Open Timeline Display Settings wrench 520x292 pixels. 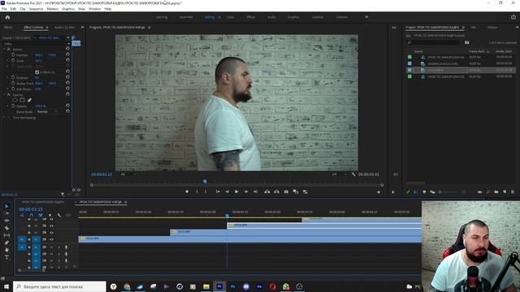tap(59, 215)
